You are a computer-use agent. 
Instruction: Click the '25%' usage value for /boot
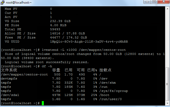click(94, 95)
